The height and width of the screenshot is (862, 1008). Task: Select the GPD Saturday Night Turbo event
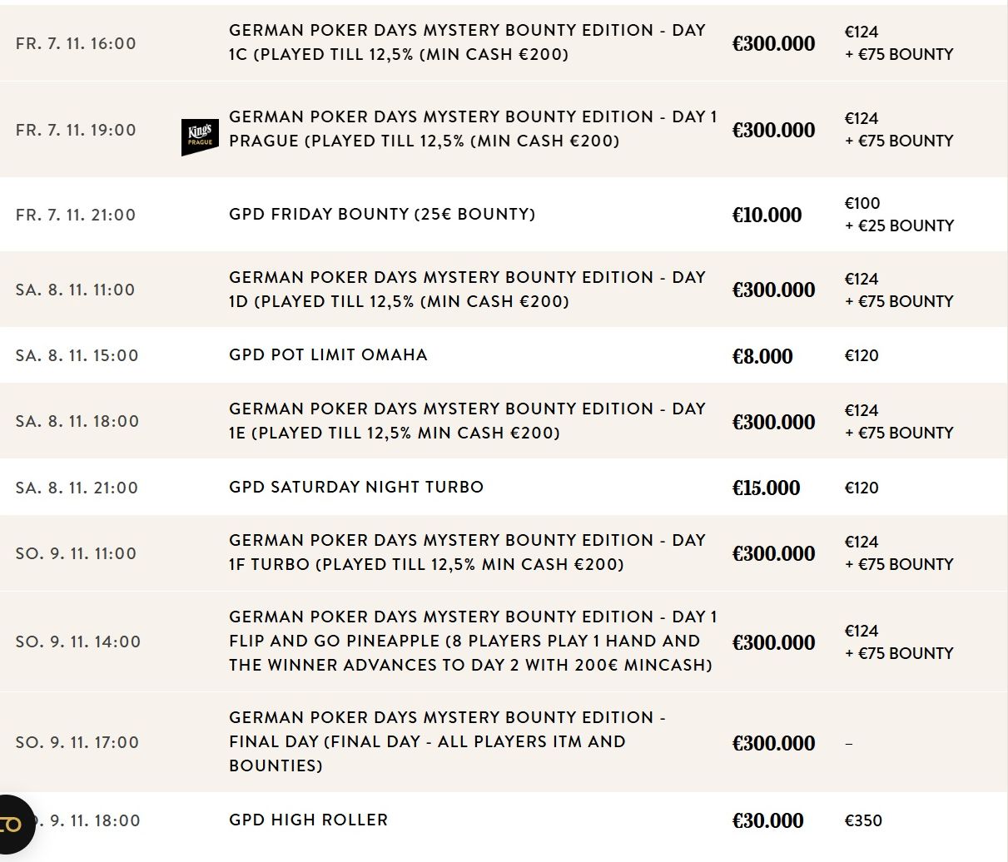355,488
